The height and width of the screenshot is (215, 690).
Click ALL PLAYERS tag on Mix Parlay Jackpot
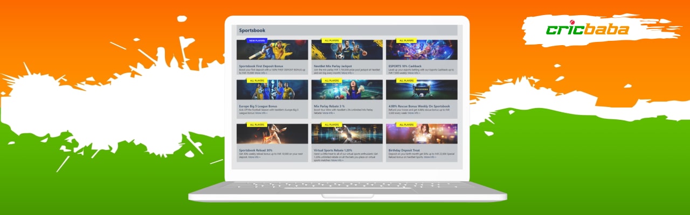(332, 40)
